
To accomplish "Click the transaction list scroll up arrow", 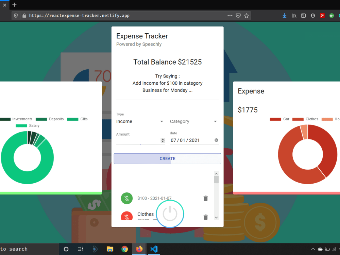I will (216, 174).
